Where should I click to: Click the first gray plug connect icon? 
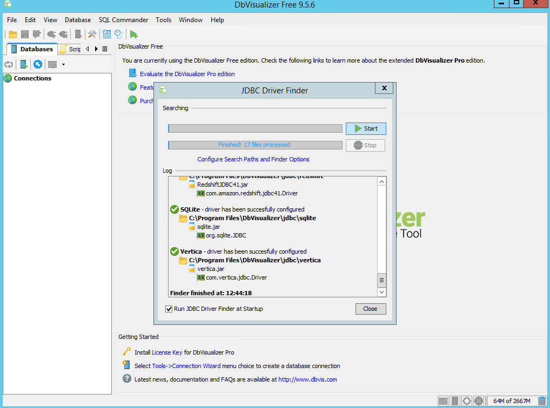tap(51, 34)
